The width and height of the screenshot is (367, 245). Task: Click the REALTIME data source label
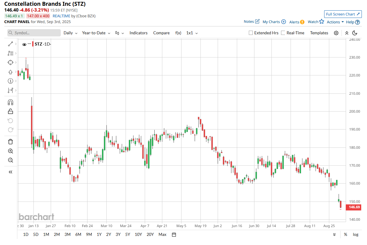tap(61, 16)
